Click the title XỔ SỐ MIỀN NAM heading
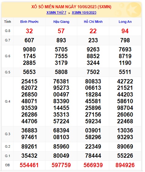Screen dimensions: 145x172 (71, 7)
